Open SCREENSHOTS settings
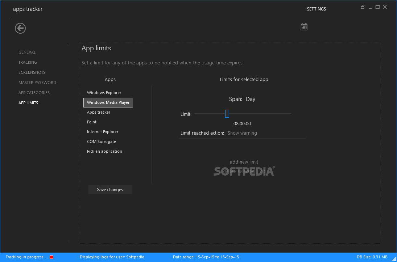This screenshot has width=397, height=262. (x=32, y=72)
